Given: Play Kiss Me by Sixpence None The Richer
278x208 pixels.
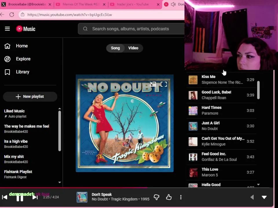Looking at the screenshot, I should [222, 80].
